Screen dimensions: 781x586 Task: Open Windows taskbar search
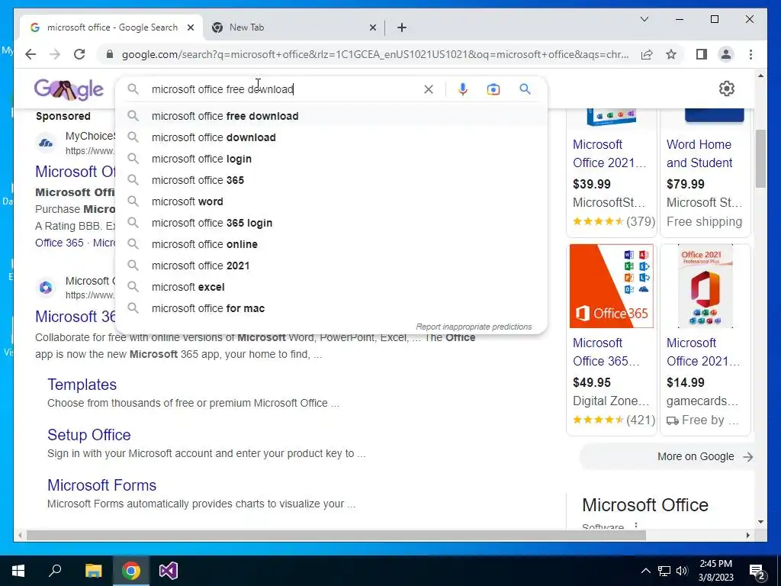(x=55, y=571)
